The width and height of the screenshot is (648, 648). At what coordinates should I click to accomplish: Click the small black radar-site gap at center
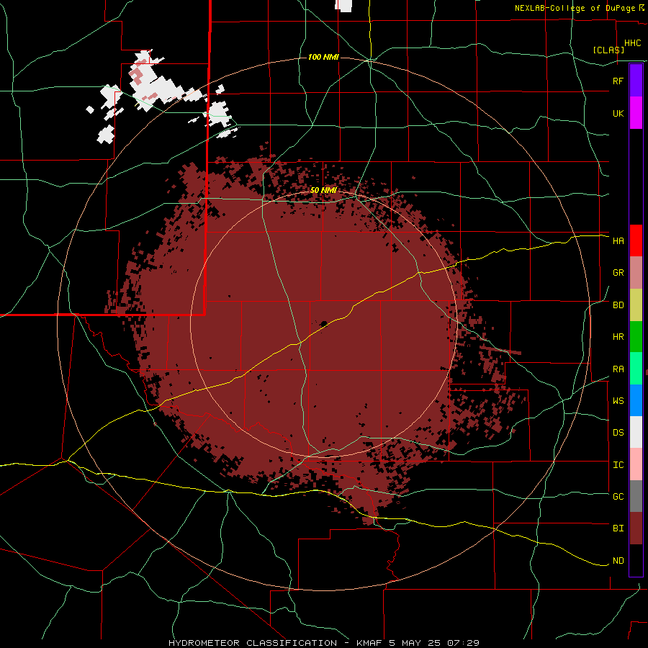pos(323,323)
